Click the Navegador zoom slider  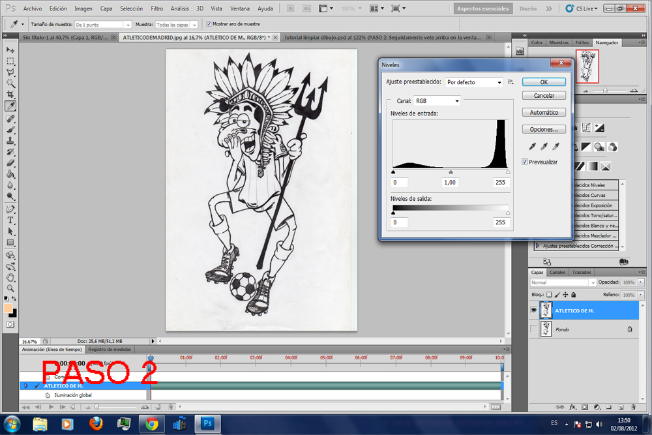[605, 90]
